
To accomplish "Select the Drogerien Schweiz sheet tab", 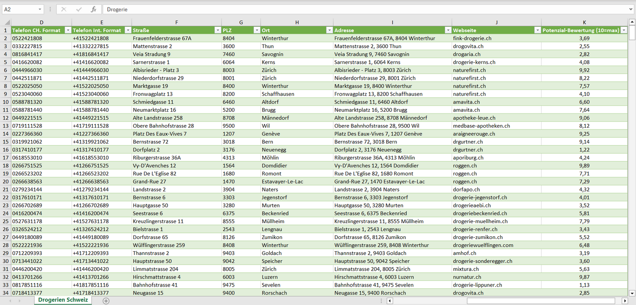I will pyautogui.click(x=63, y=300).
